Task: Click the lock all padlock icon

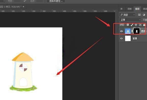Action: click(144, 25)
